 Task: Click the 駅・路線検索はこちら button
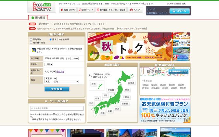(x=178, y=72)
